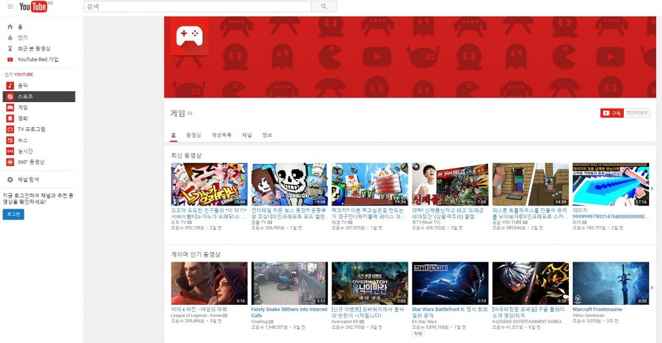This screenshot has width=662, height=343.
Task: Select the 영화 movies sidebar icon
Action: [10, 119]
